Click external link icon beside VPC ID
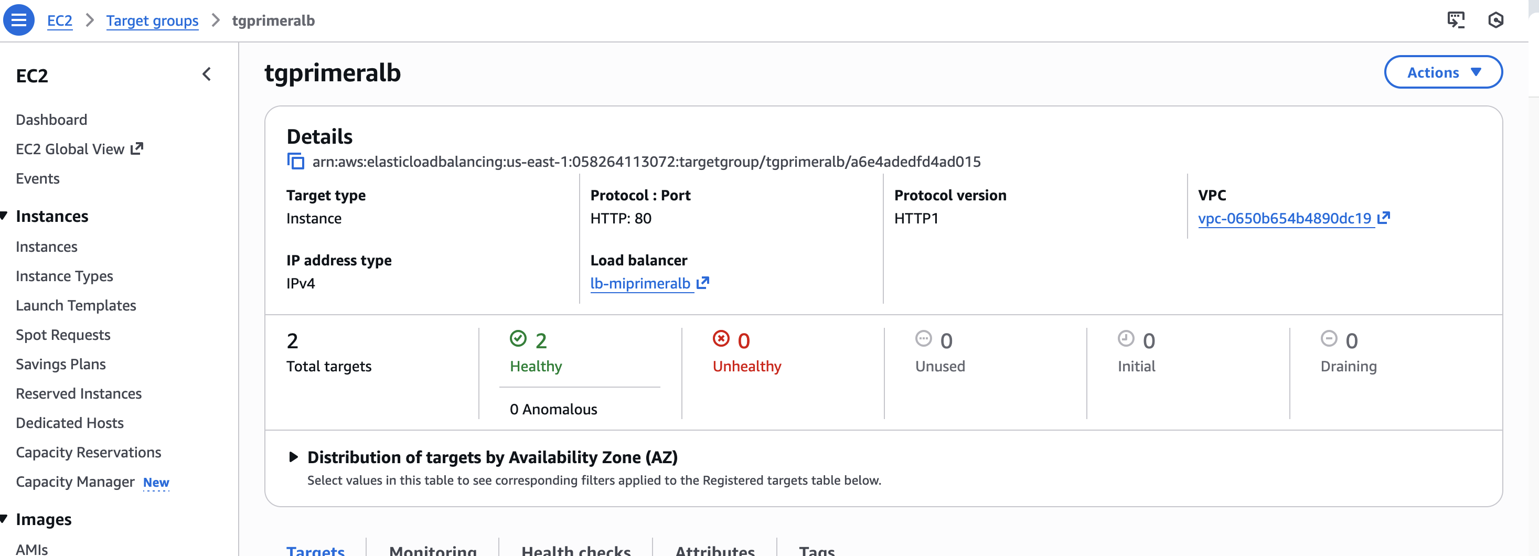The height and width of the screenshot is (556, 1539). tap(1384, 218)
